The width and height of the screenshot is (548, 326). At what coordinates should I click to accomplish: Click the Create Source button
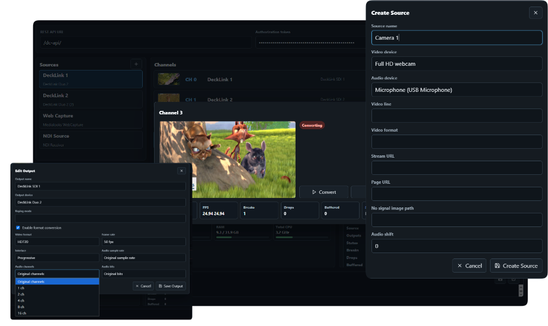[516, 266]
